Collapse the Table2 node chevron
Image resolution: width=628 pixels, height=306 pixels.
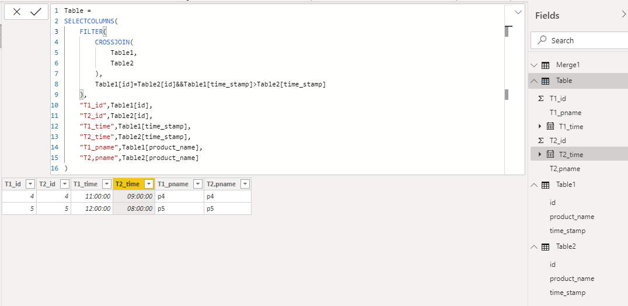534,246
